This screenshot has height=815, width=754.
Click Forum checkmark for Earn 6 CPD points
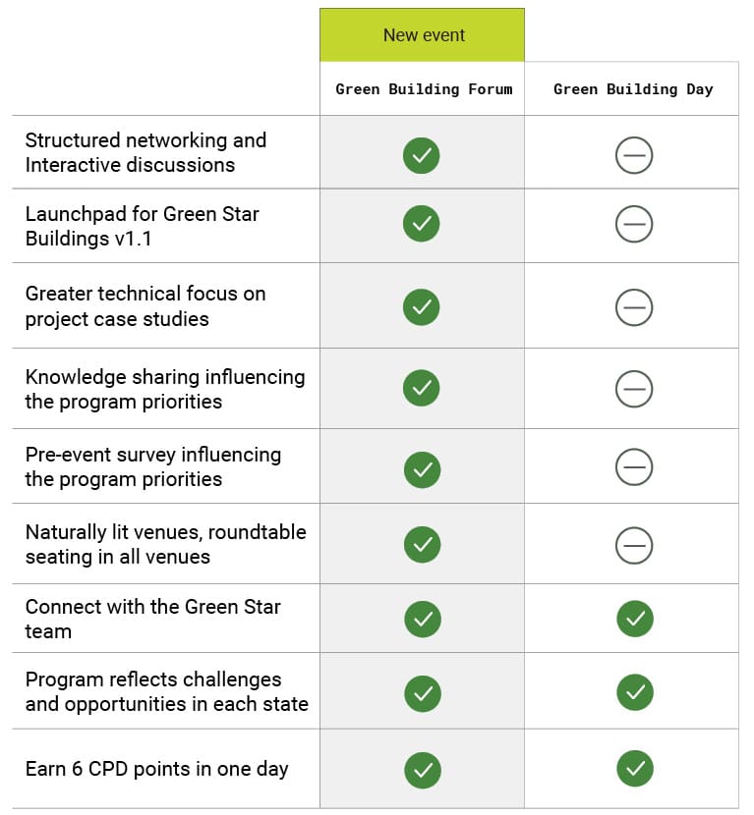(x=423, y=770)
